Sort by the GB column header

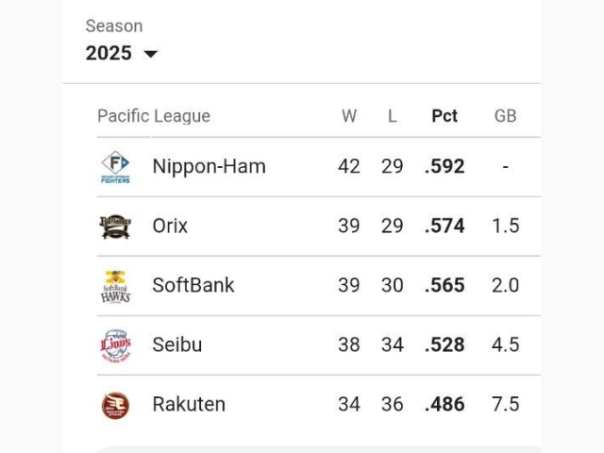[x=506, y=116]
